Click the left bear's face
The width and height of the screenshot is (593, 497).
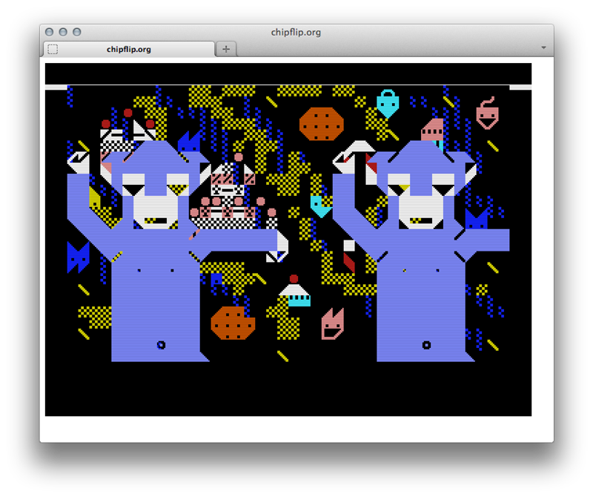click(154, 200)
